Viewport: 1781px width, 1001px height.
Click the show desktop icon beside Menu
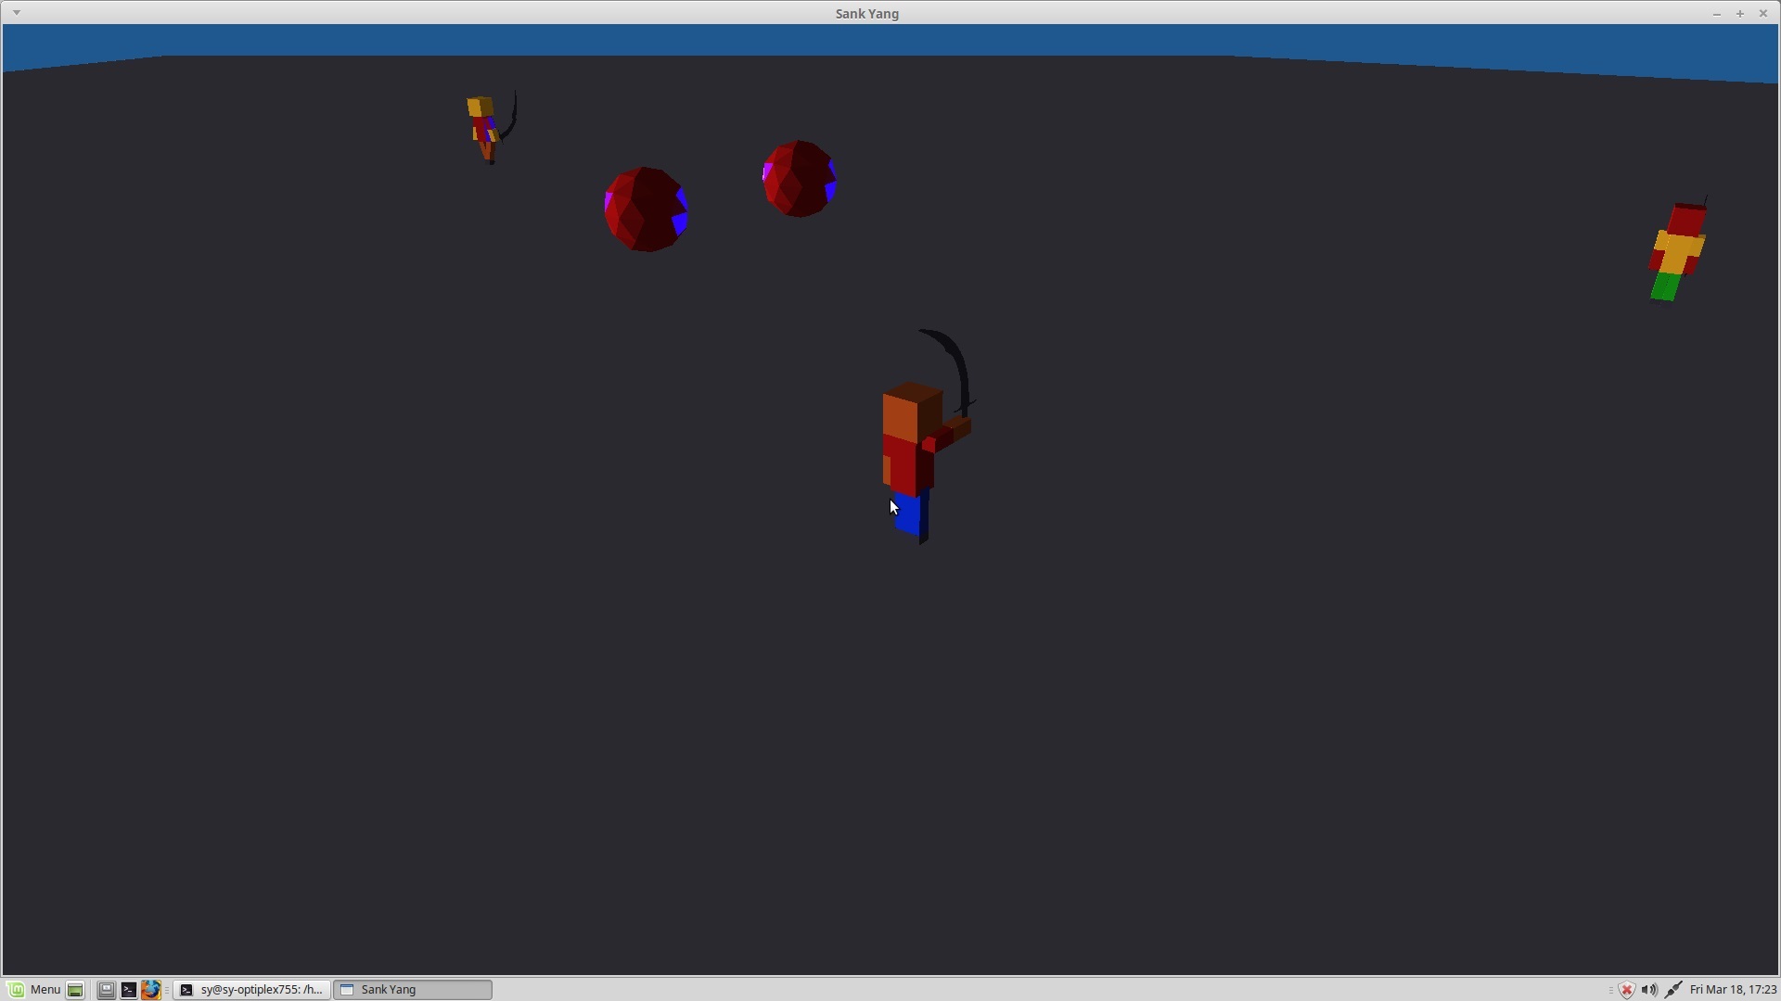tap(76, 990)
